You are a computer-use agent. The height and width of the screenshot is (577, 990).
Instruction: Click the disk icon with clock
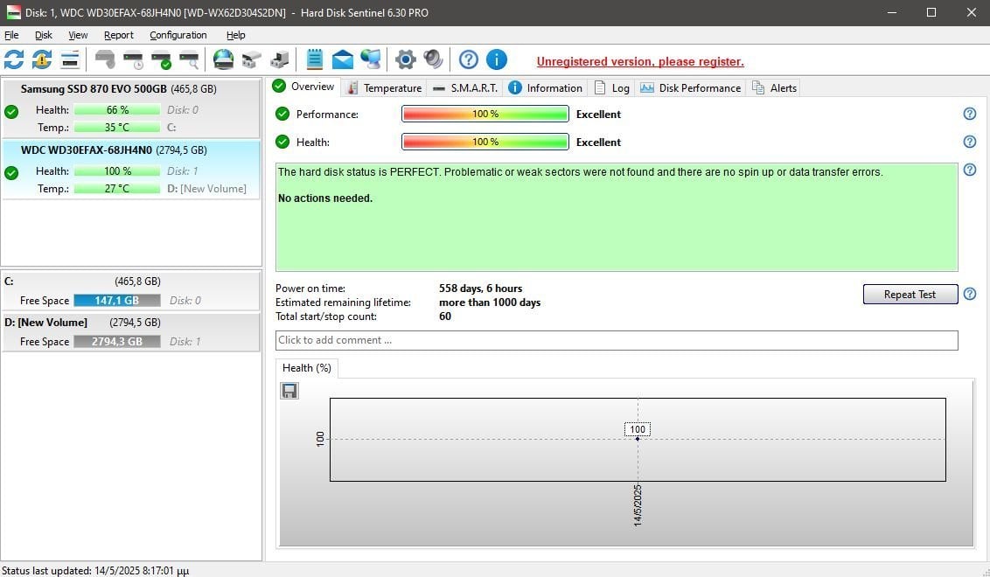[x=133, y=59]
